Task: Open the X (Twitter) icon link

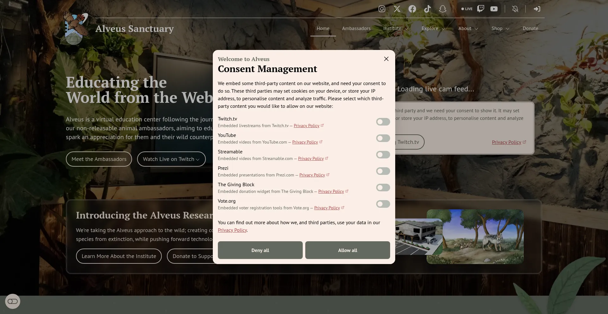Action: (x=397, y=9)
